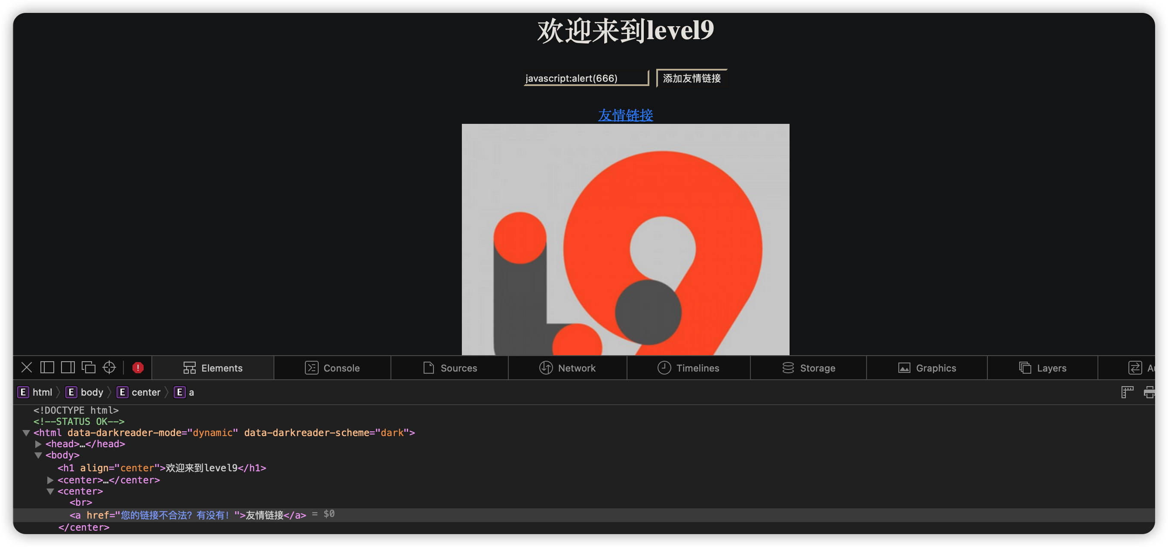The width and height of the screenshot is (1168, 547).
Task: Click the Elements tab icon
Action: click(189, 368)
